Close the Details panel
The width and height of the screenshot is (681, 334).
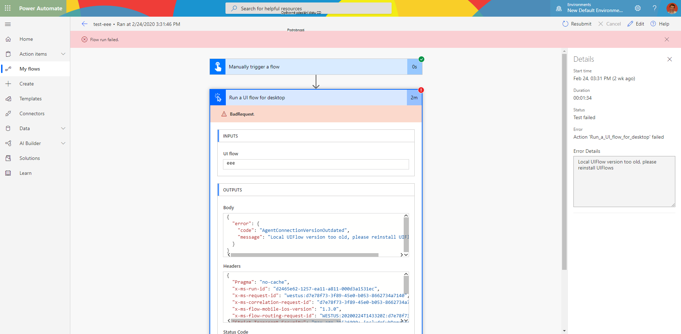point(670,59)
